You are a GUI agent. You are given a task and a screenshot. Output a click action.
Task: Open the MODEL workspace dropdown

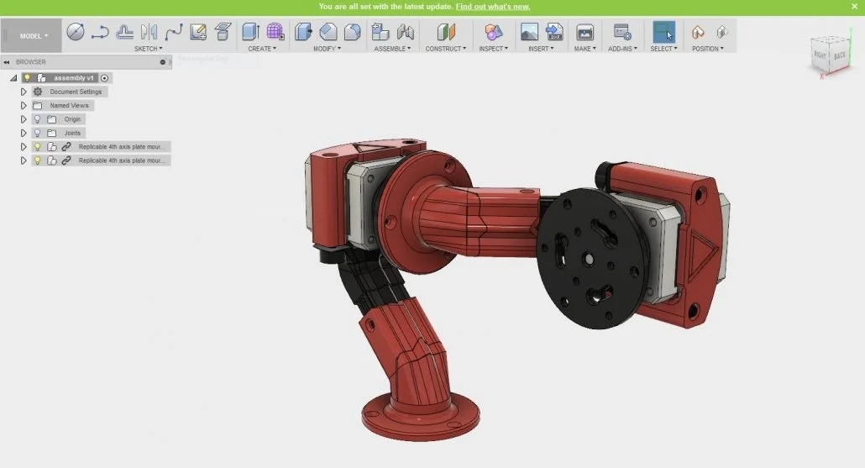pyautogui.click(x=34, y=36)
